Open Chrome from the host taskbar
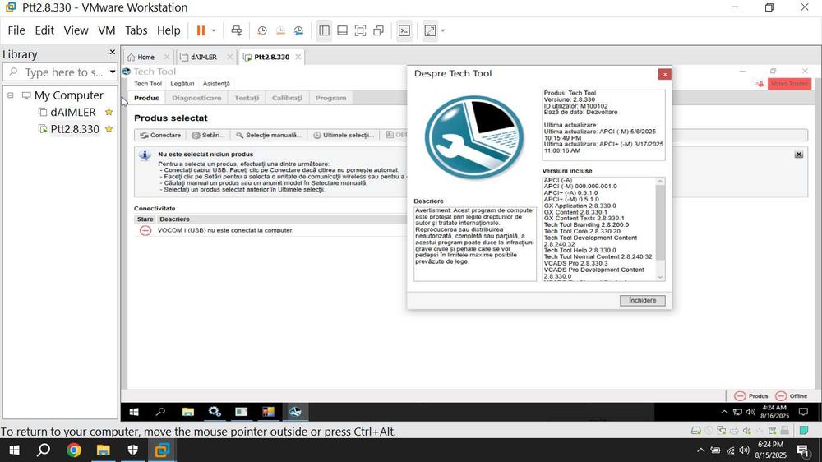The width and height of the screenshot is (822, 462). coord(74,450)
